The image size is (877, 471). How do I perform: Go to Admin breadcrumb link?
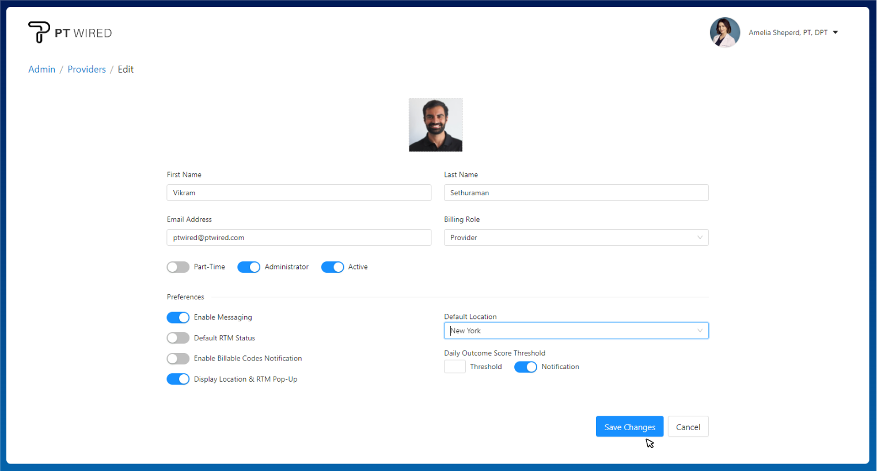(x=42, y=69)
